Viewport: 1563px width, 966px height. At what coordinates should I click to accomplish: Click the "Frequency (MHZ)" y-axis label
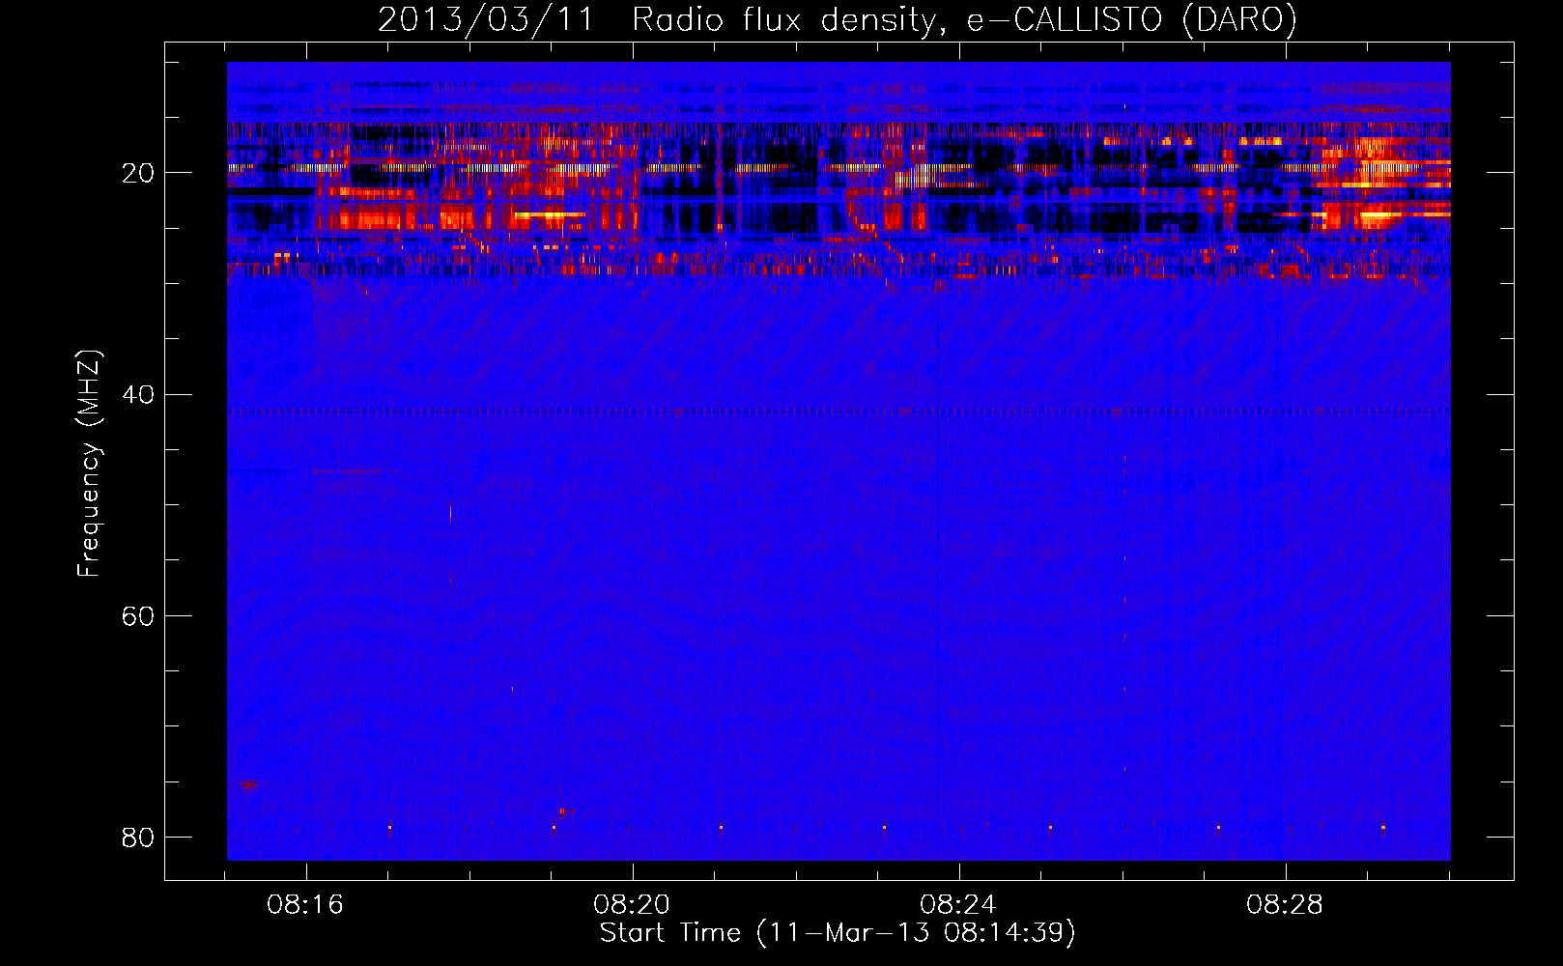[x=88, y=464]
